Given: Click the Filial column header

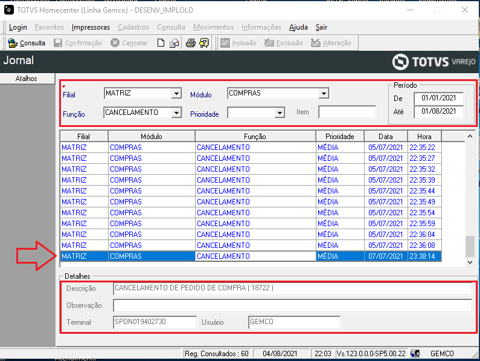Looking at the screenshot, I should click(84, 137).
